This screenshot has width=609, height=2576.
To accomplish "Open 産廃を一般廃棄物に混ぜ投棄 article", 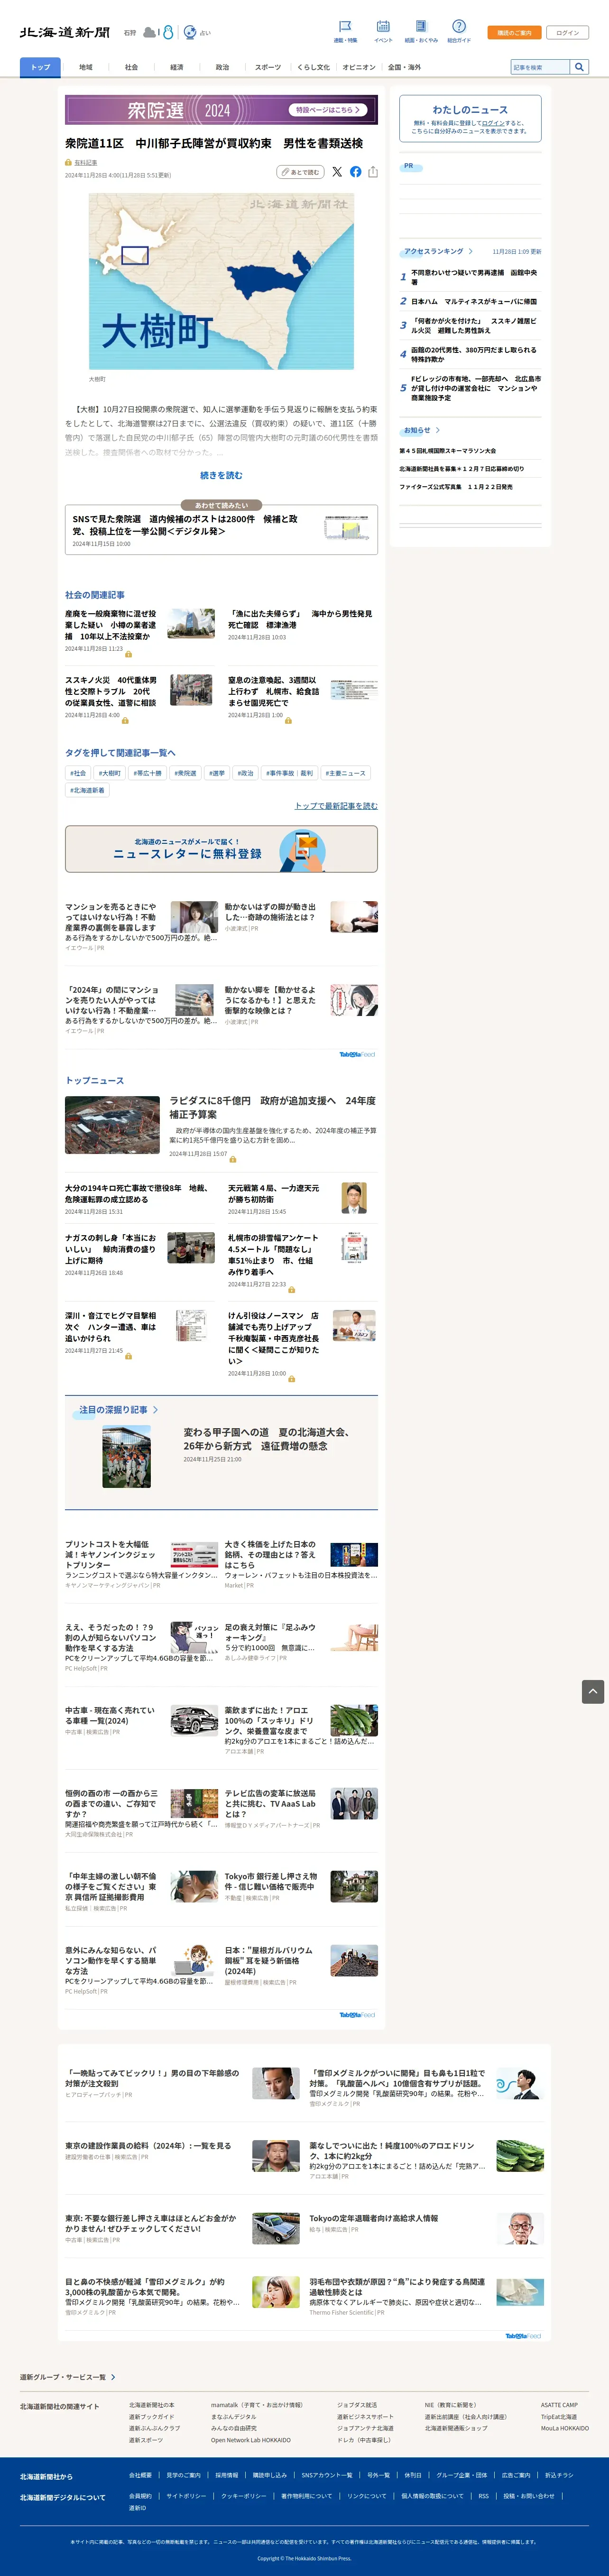I will click(x=111, y=625).
